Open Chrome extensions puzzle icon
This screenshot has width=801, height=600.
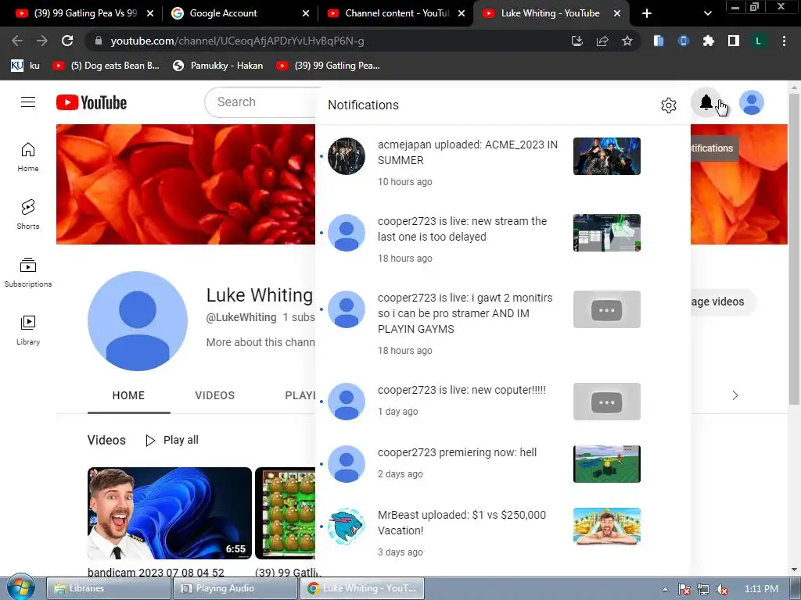tap(708, 41)
